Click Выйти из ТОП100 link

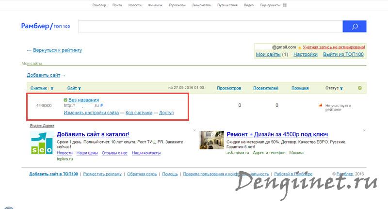coord(343,54)
